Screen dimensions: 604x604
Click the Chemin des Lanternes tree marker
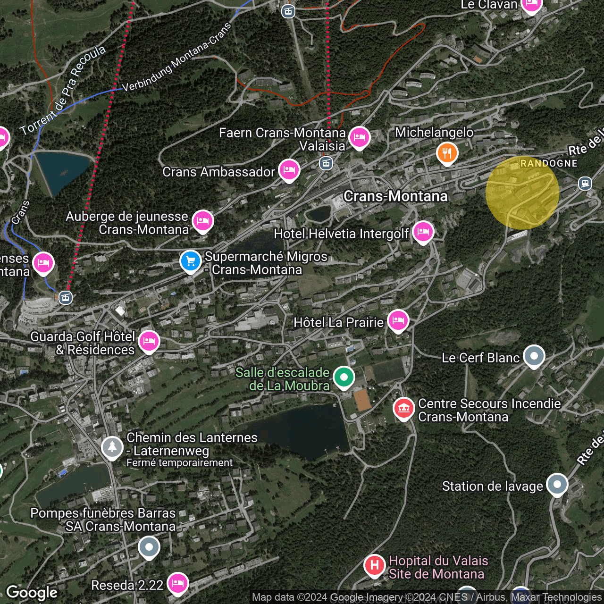[112, 447]
